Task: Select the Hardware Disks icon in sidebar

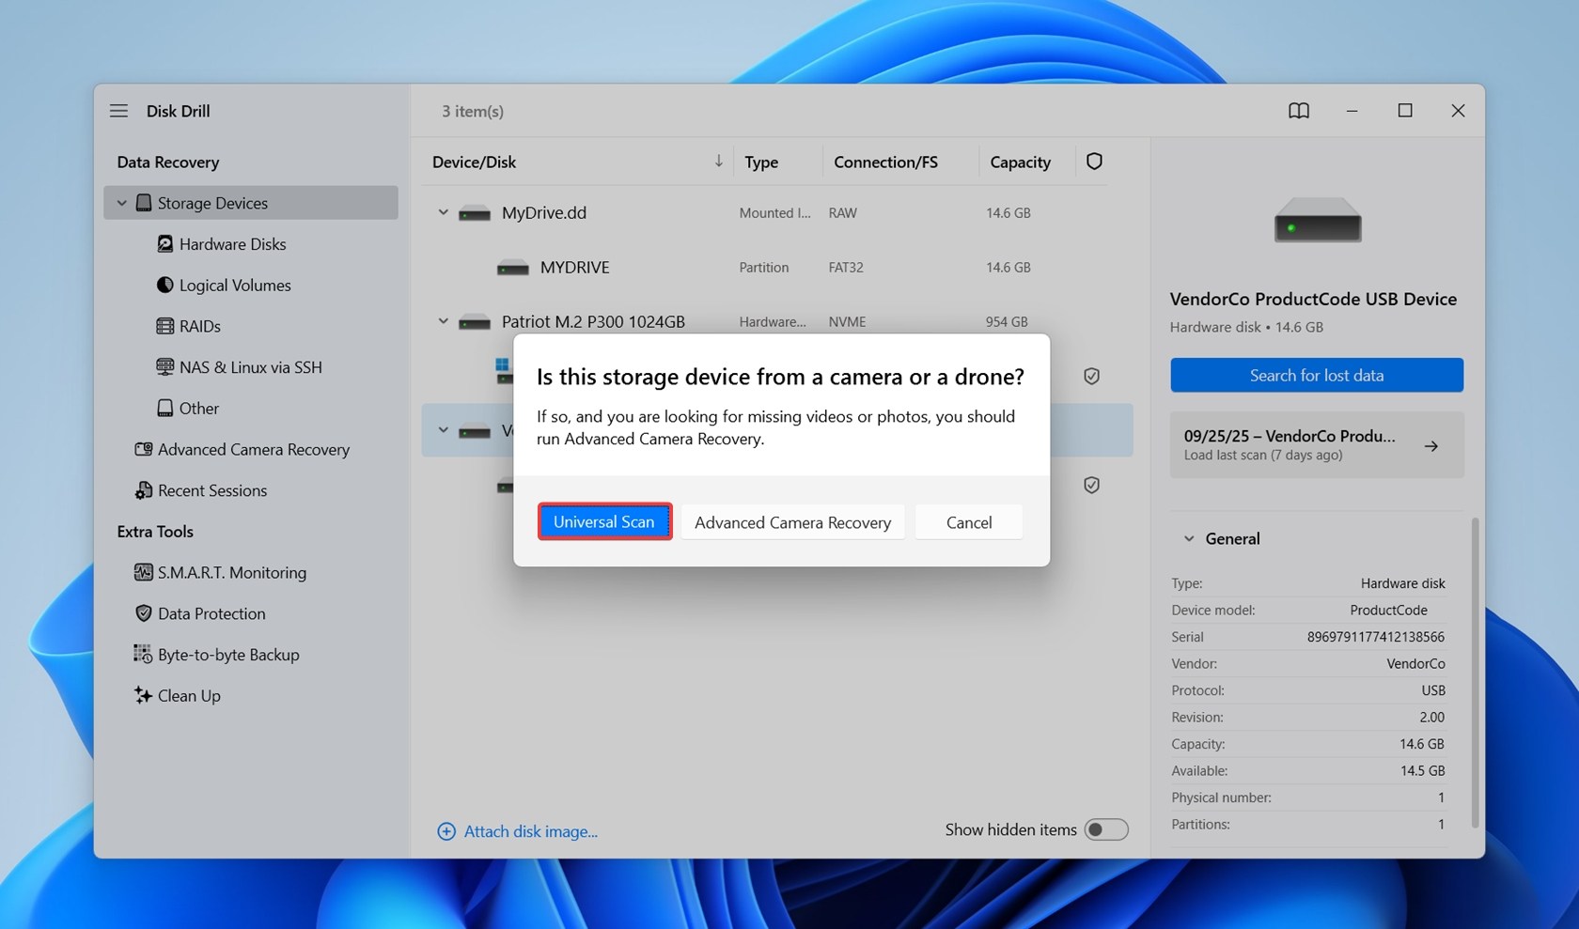Action: (165, 244)
